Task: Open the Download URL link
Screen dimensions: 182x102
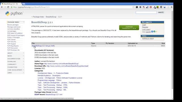Action: click(67, 66)
